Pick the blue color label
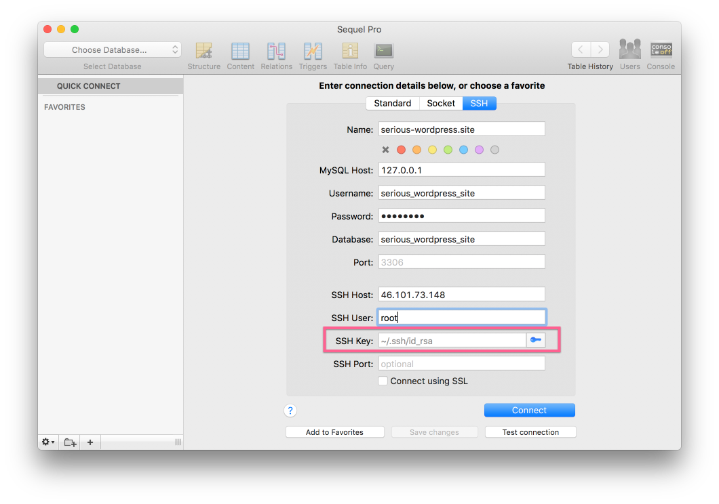This screenshot has width=719, height=504. pyautogui.click(x=463, y=150)
